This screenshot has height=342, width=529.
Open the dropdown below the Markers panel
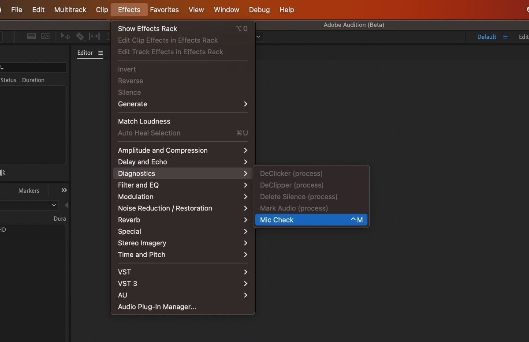coord(29,205)
